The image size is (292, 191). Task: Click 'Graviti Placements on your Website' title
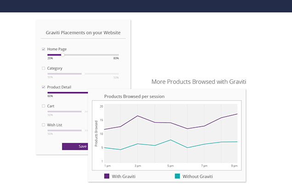pyautogui.click(x=83, y=33)
